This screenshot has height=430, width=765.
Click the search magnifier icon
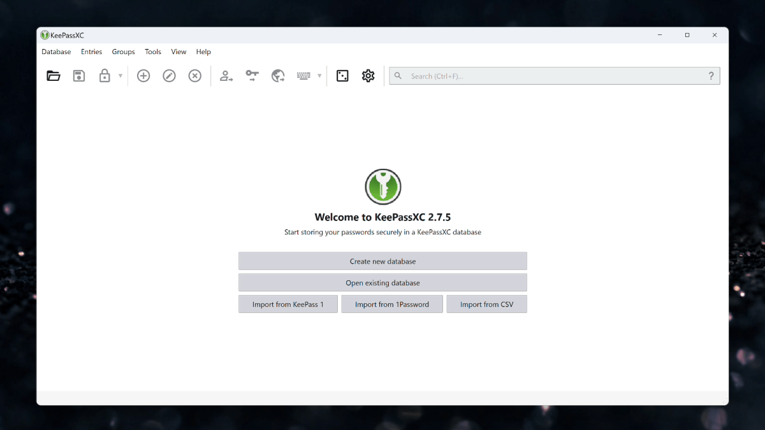click(x=398, y=76)
